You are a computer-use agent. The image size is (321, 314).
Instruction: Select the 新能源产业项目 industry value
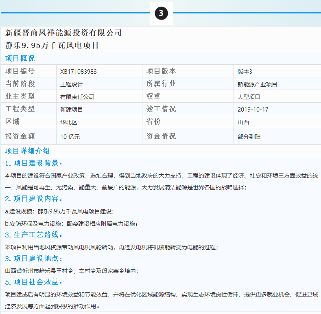tap(257, 84)
